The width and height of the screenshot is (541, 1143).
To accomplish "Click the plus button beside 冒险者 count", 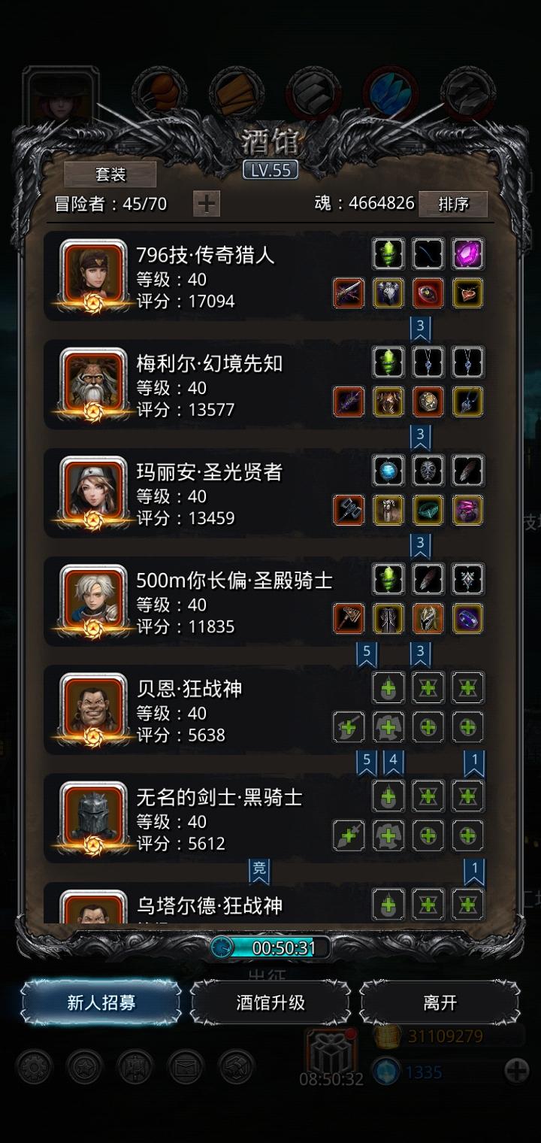I will tap(207, 203).
